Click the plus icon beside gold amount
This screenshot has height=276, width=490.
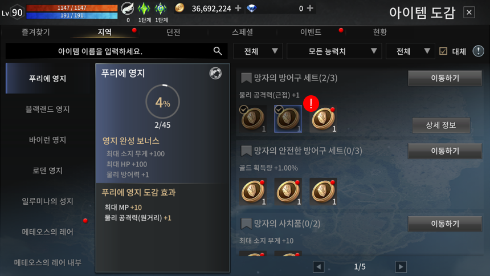pos(238,8)
